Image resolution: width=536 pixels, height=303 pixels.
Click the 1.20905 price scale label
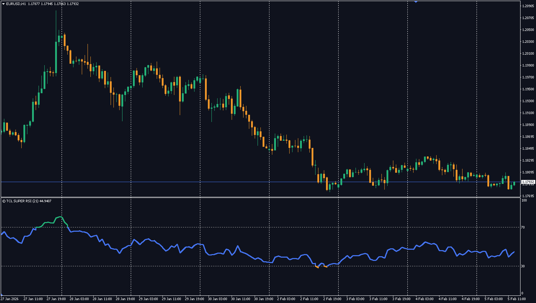528,6
